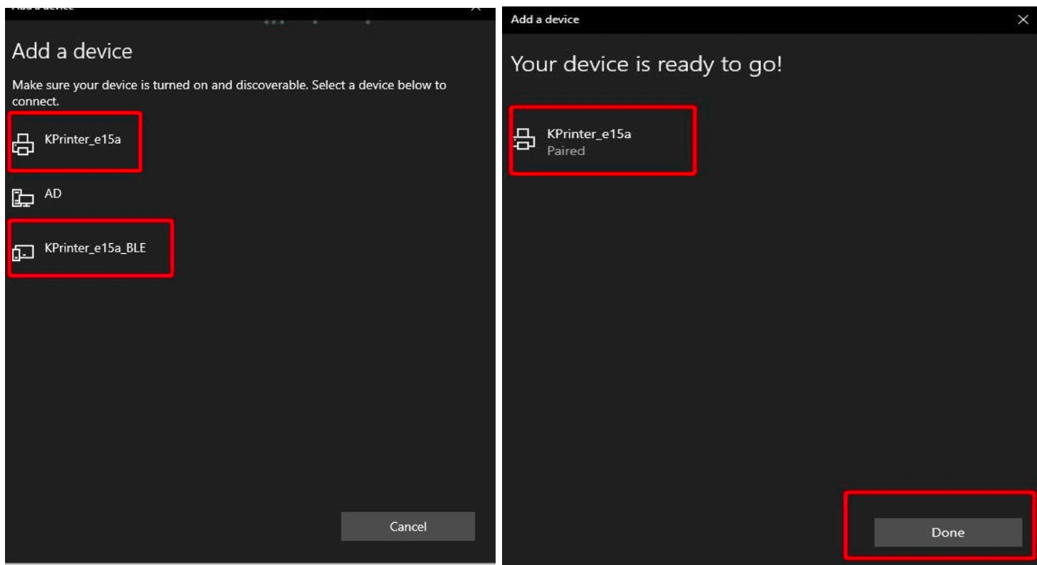Click the Done button

(x=948, y=532)
